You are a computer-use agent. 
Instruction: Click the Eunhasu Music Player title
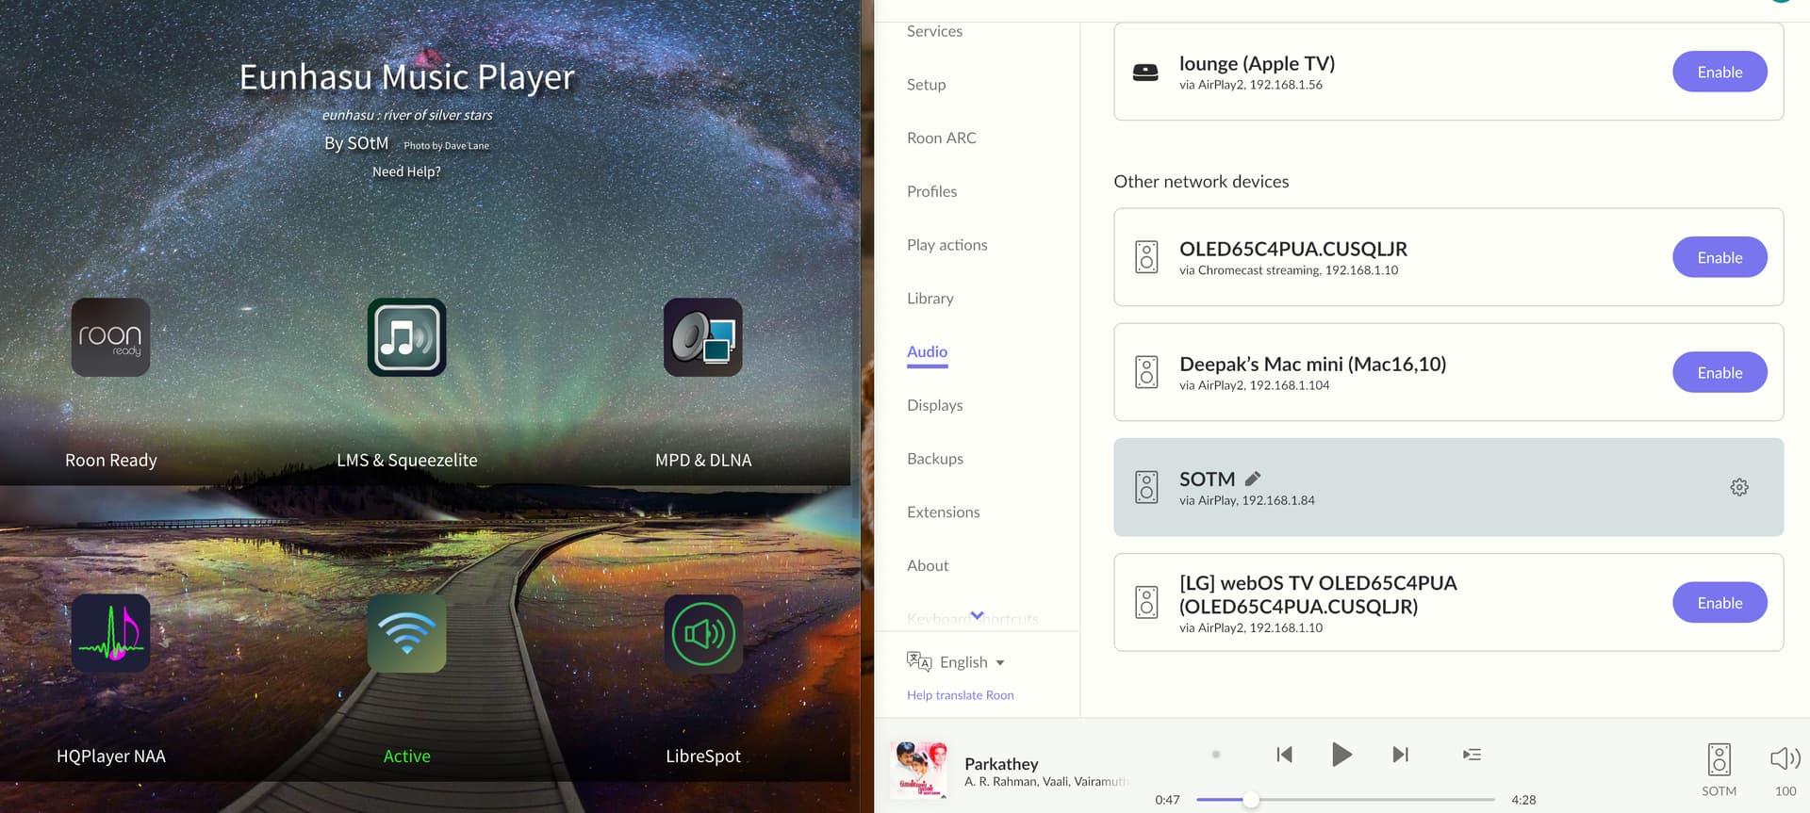[406, 77]
